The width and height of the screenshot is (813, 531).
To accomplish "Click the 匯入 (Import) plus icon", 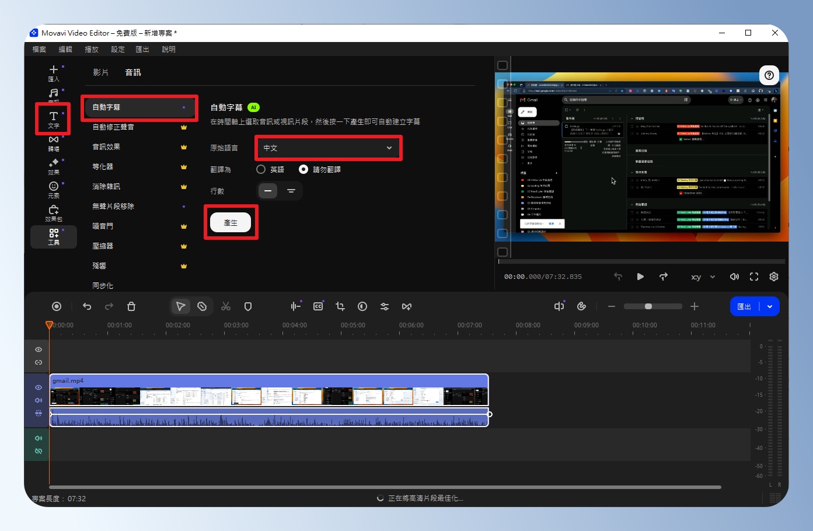I will point(53,71).
